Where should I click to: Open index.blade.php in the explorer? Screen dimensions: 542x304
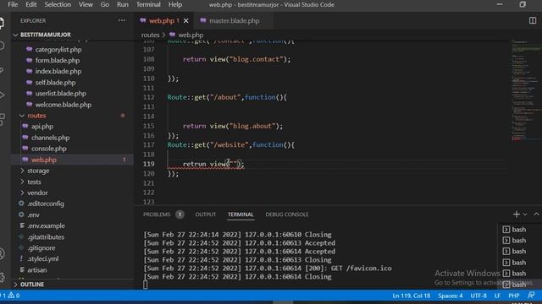pos(58,71)
